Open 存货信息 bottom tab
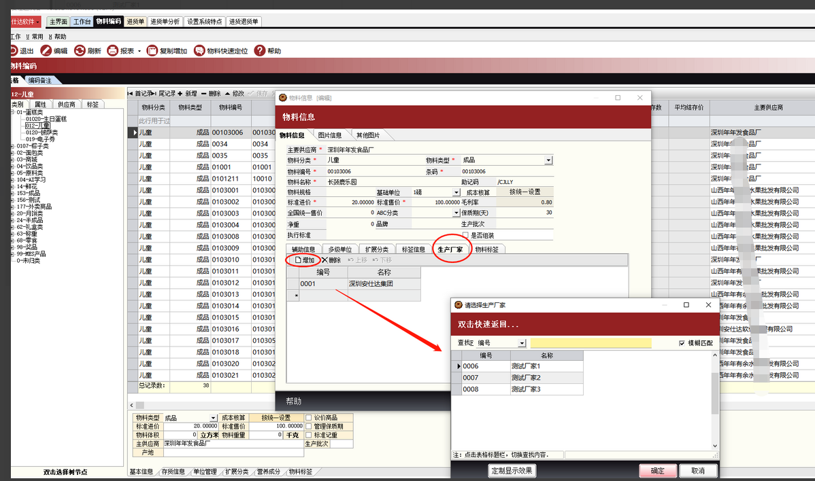 173,471
